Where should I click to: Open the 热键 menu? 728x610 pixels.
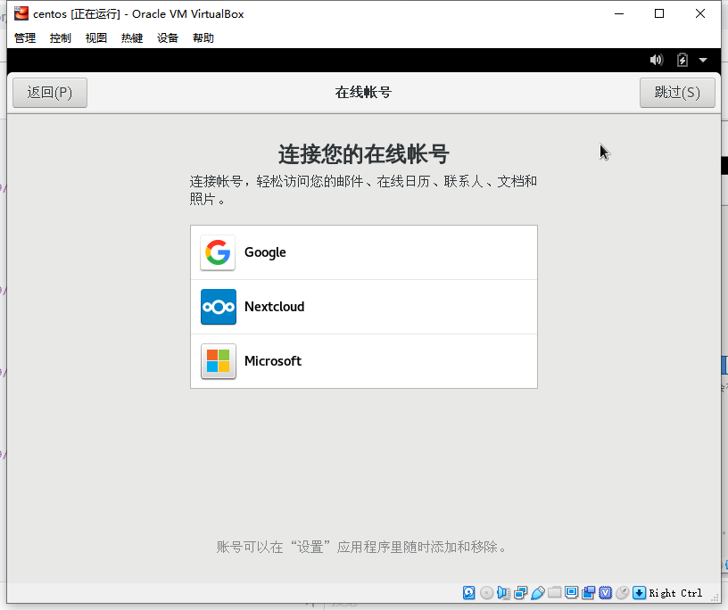[x=132, y=38]
